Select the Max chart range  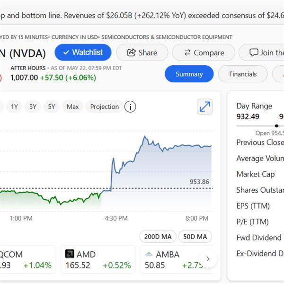point(72,106)
